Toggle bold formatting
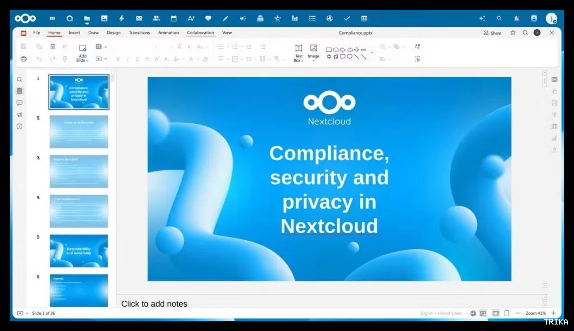 click(118, 59)
